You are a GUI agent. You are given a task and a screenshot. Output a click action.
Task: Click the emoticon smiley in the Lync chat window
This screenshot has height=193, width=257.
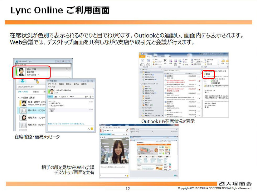(x=92, y=129)
